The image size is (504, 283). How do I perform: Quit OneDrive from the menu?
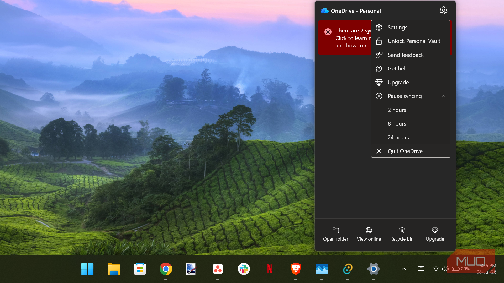tap(411, 151)
